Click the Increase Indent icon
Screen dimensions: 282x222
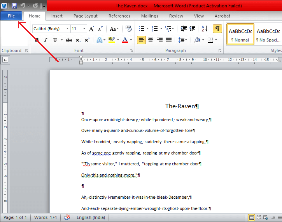(193, 29)
